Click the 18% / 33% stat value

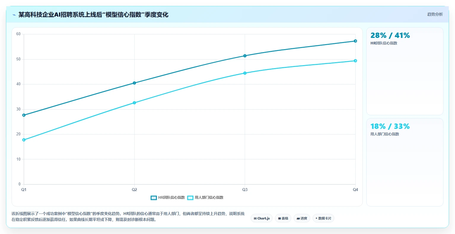pyautogui.click(x=390, y=126)
